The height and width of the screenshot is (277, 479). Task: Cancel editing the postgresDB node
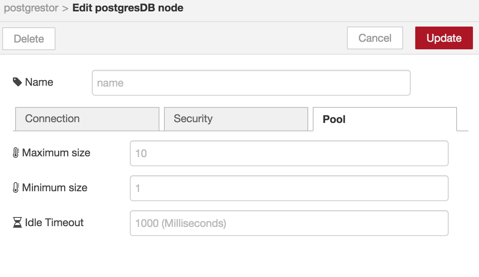pyautogui.click(x=375, y=38)
